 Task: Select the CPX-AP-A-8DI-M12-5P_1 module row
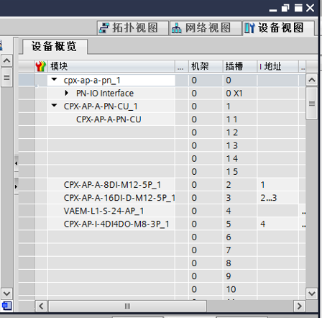click(x=162, y=185)
